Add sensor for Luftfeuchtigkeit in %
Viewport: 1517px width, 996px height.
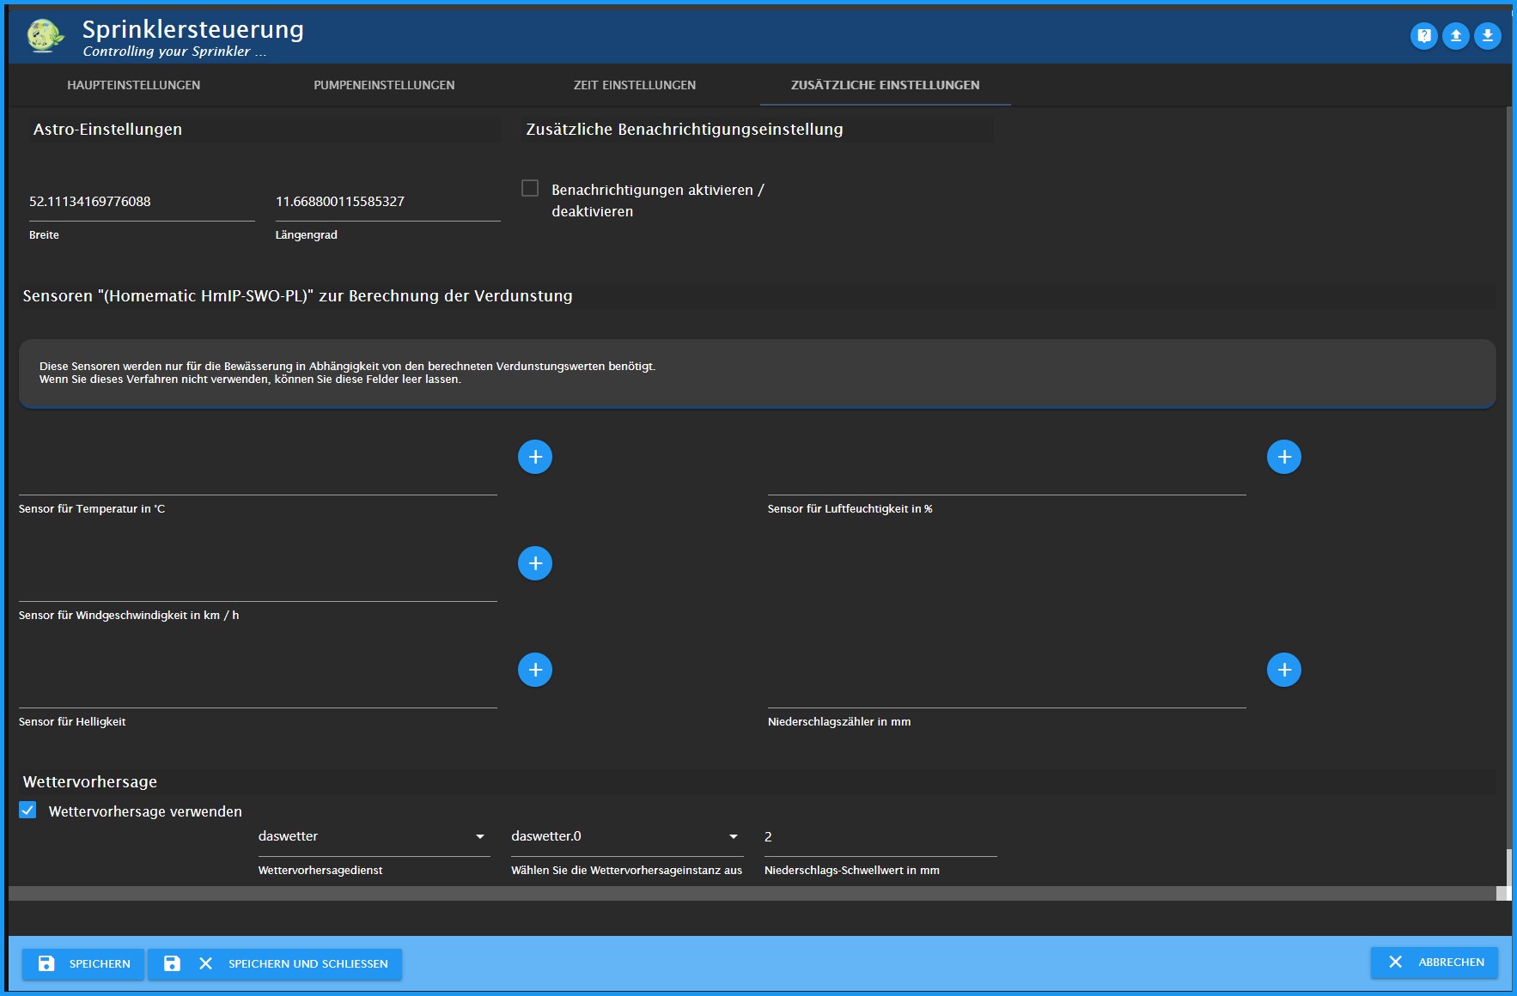(x=1283, y=457)
